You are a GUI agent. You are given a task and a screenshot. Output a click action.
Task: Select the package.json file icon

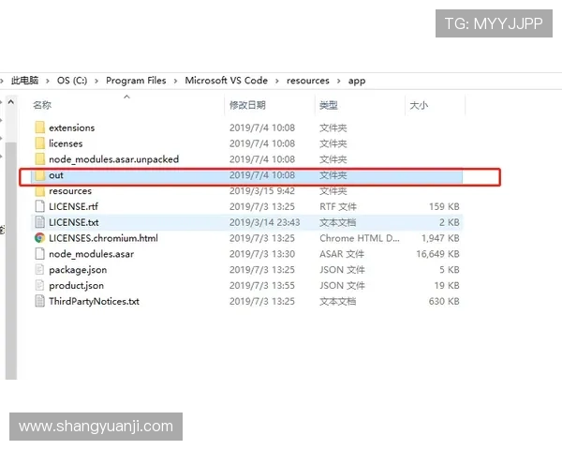tap(39, 270)
